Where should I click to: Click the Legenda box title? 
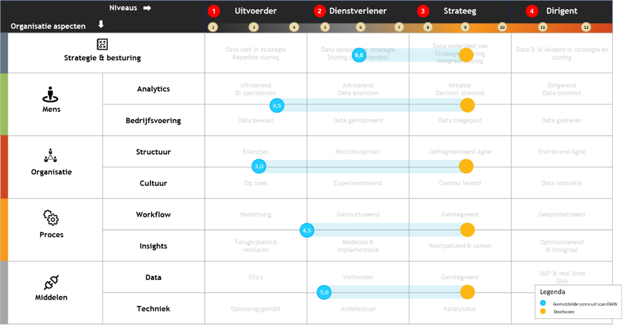553,292
